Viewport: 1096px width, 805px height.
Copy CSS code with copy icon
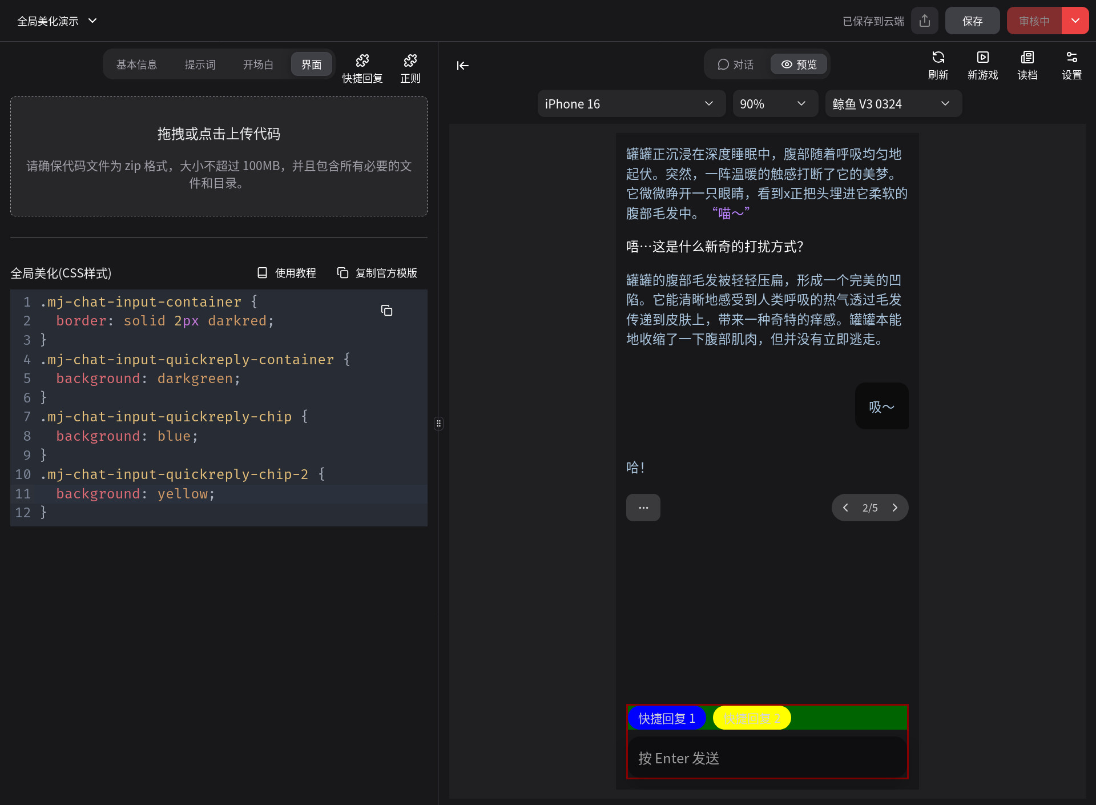click(386, 311)
